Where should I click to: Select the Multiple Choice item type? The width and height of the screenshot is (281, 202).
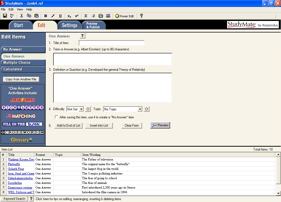coord(23,63)
